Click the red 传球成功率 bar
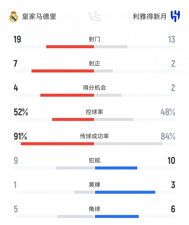 (x=57, y=144)
